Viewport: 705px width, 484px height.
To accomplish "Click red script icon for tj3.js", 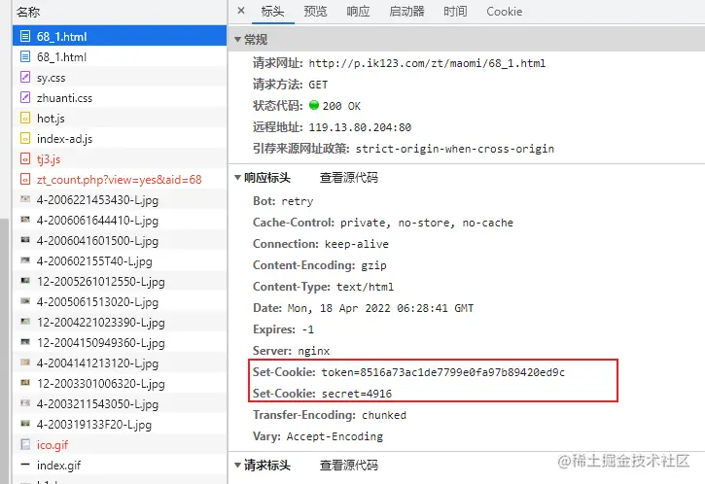I will coord(25,158).
